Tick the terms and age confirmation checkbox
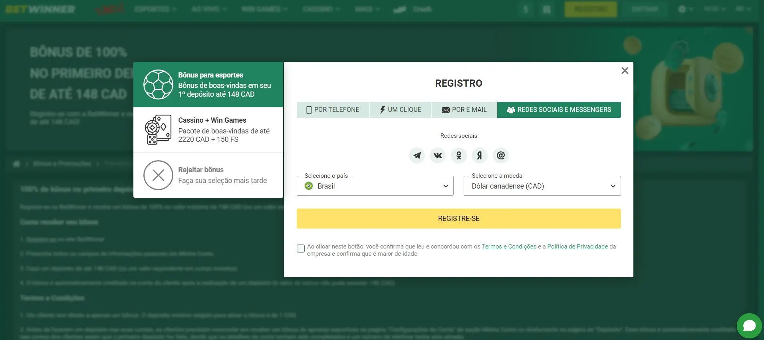The width and height of the screenshot is (764, 340). point(301,249)
